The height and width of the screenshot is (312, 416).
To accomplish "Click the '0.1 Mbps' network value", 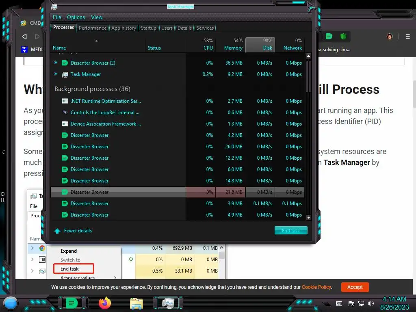I will [x=292, y=204].
